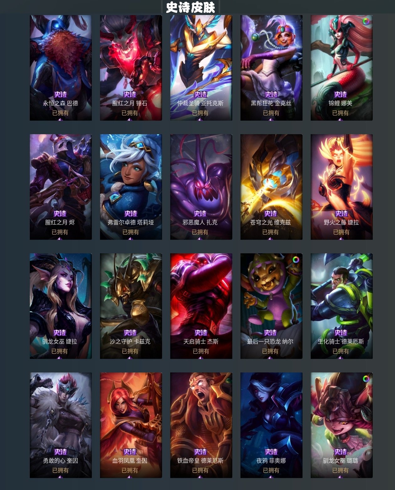Screen dimensions: 395x490
Task: Click chroma wheel icon on 锦鲤 娜美 card
Action: 366,21
